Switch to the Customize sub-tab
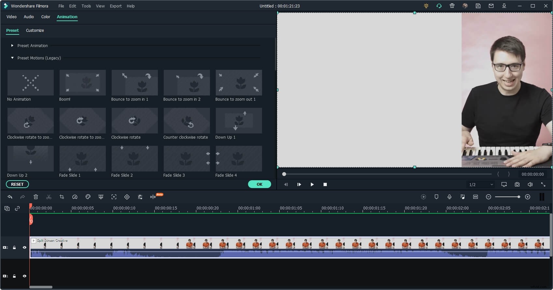 tap(35, 31)
